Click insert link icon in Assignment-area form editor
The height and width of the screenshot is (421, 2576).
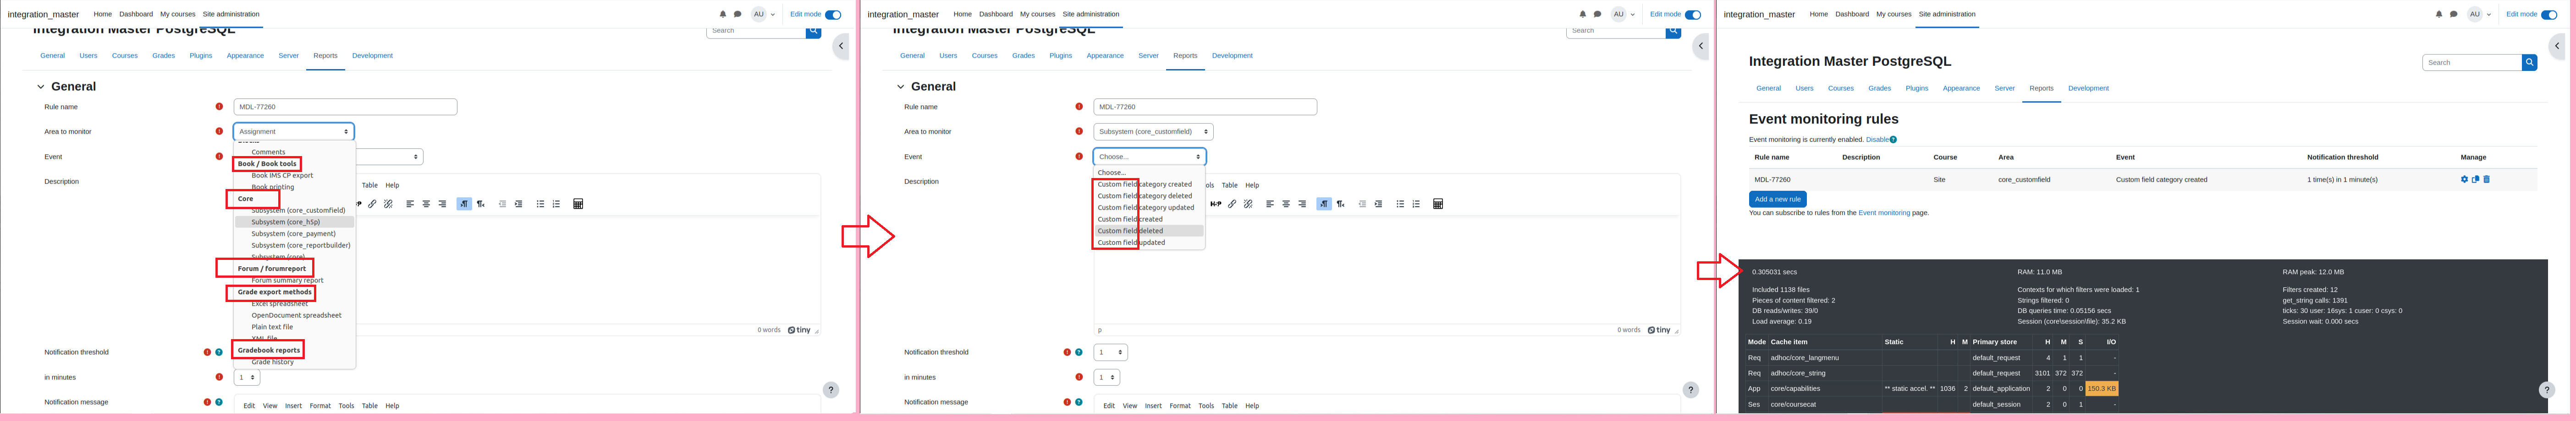[x=372, y=204]
